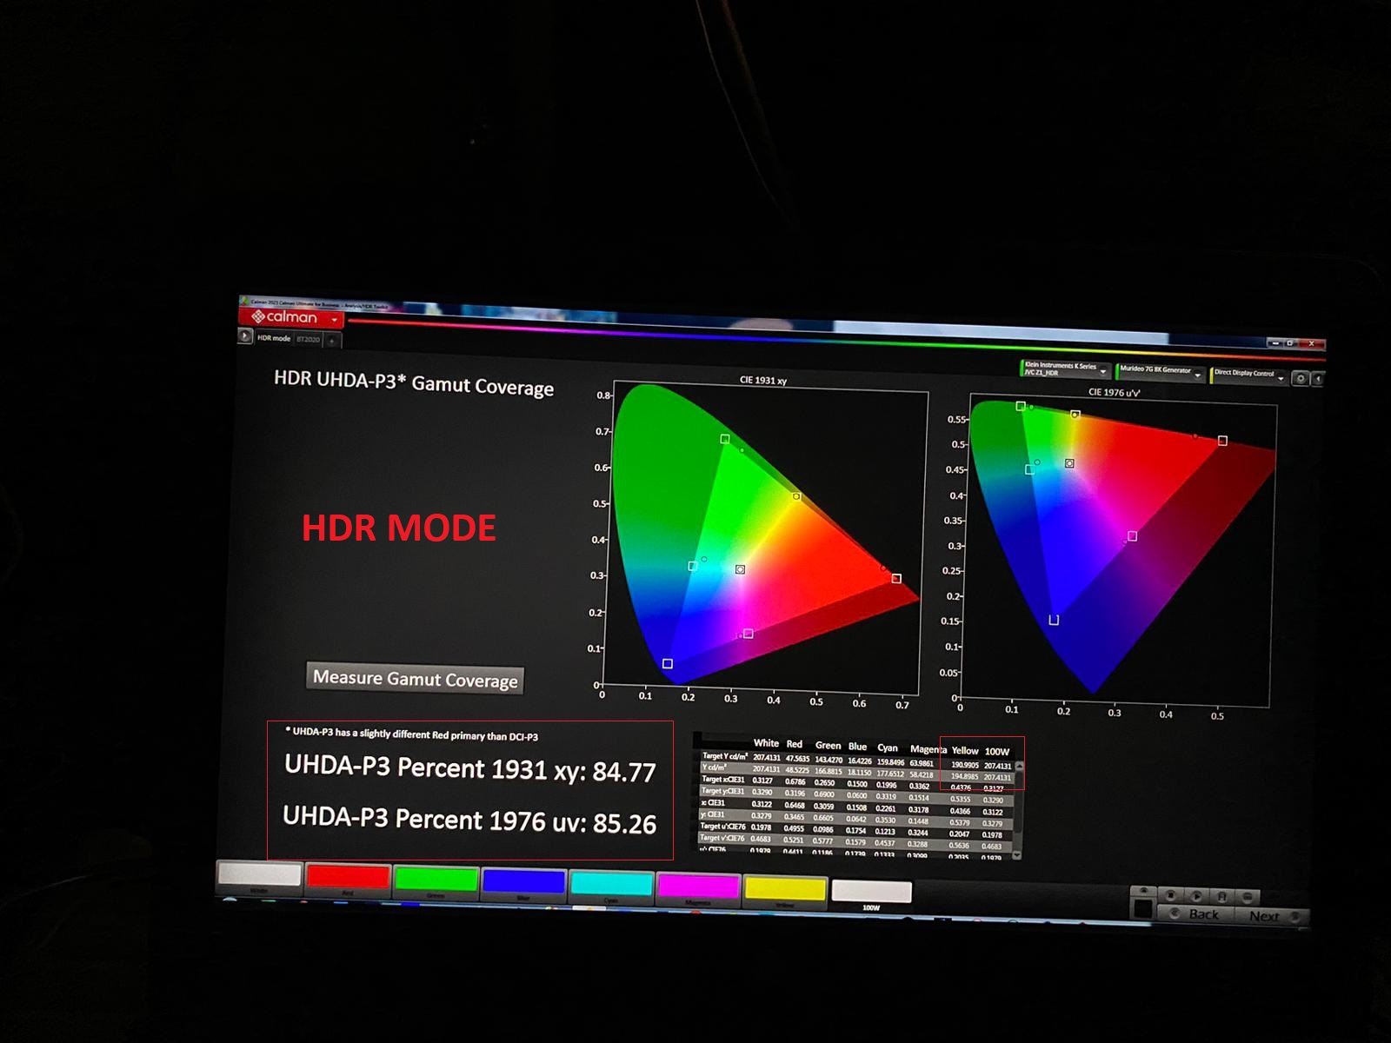
Task: Add a new tab with plus button
Action: (x=332, y=340)
